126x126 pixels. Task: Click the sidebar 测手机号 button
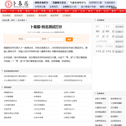point(119,42)
